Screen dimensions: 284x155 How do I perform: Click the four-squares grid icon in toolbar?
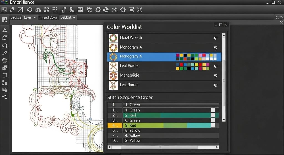(47, 10)
